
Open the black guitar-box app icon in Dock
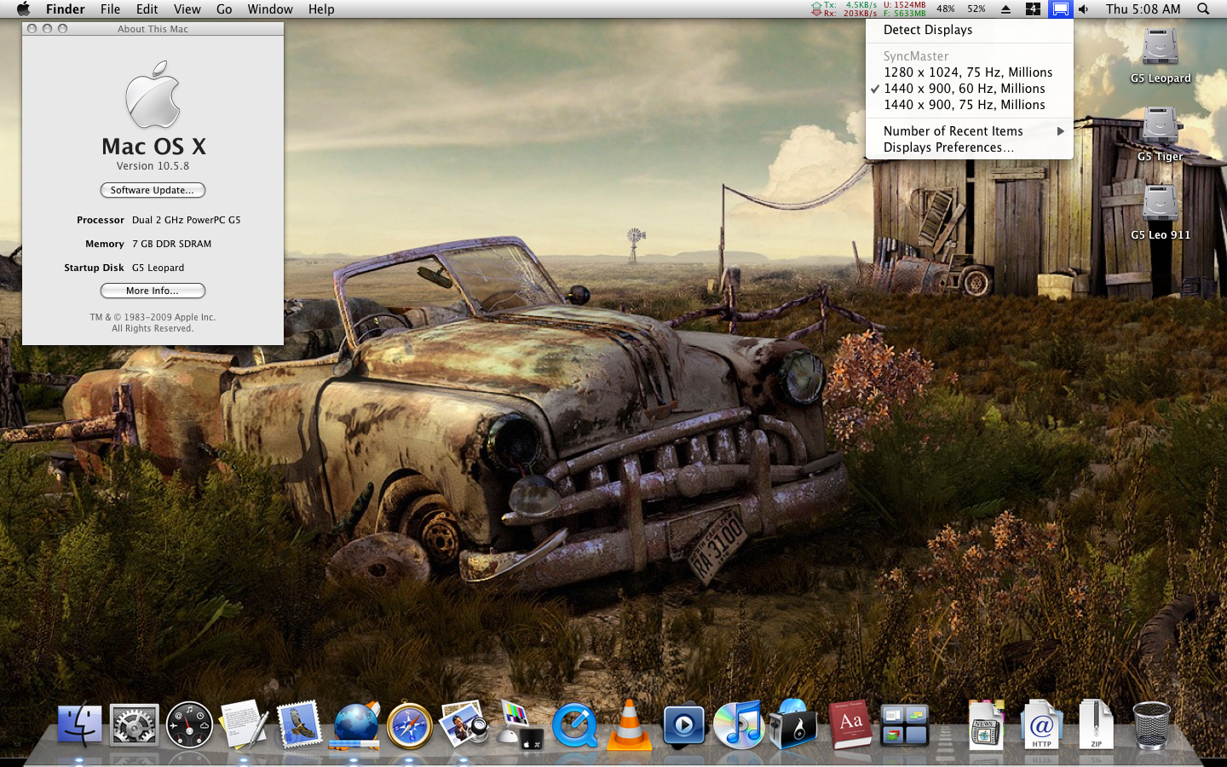click(x=793, y=724)
